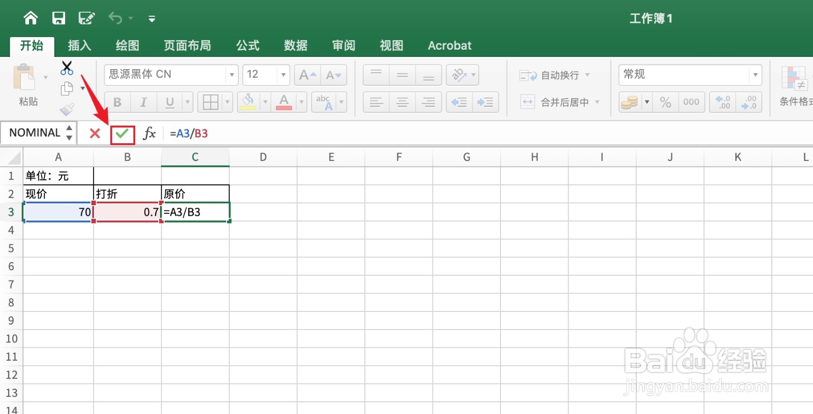813x414 pixels.
Task: Increase font size with larger A
Action: click(x=307, y=75)
